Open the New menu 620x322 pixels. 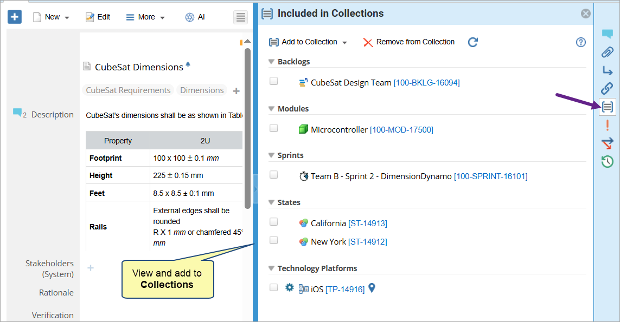pos(52,17)
